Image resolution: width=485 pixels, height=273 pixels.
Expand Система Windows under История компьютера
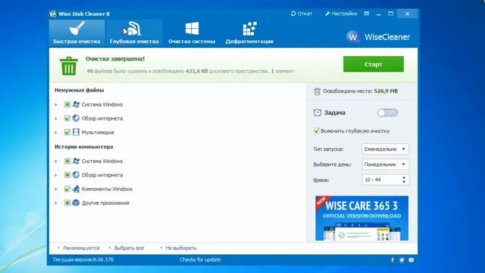tap(56, 162)
